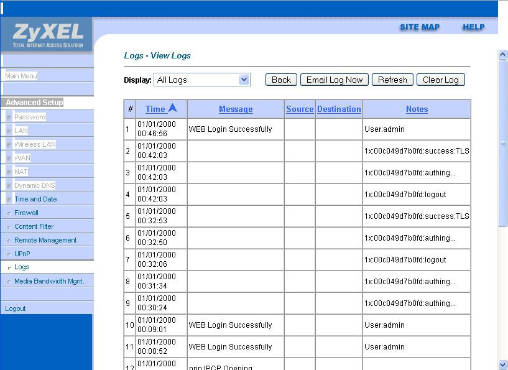
Task: Open the HELP link
Action: click(473, 27)
